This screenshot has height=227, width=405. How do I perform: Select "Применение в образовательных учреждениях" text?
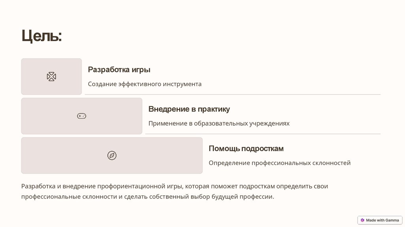pyautogui.click(x=219, y=123)
